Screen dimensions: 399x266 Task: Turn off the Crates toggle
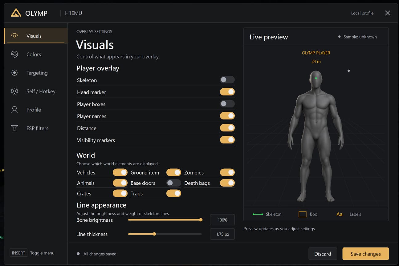point(120,193)
